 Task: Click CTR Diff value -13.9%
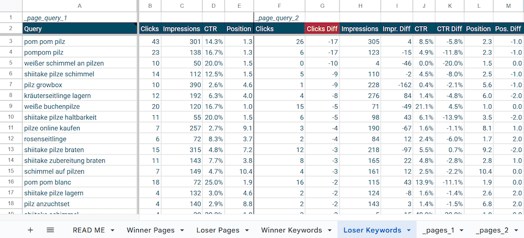tap(450, 117)
